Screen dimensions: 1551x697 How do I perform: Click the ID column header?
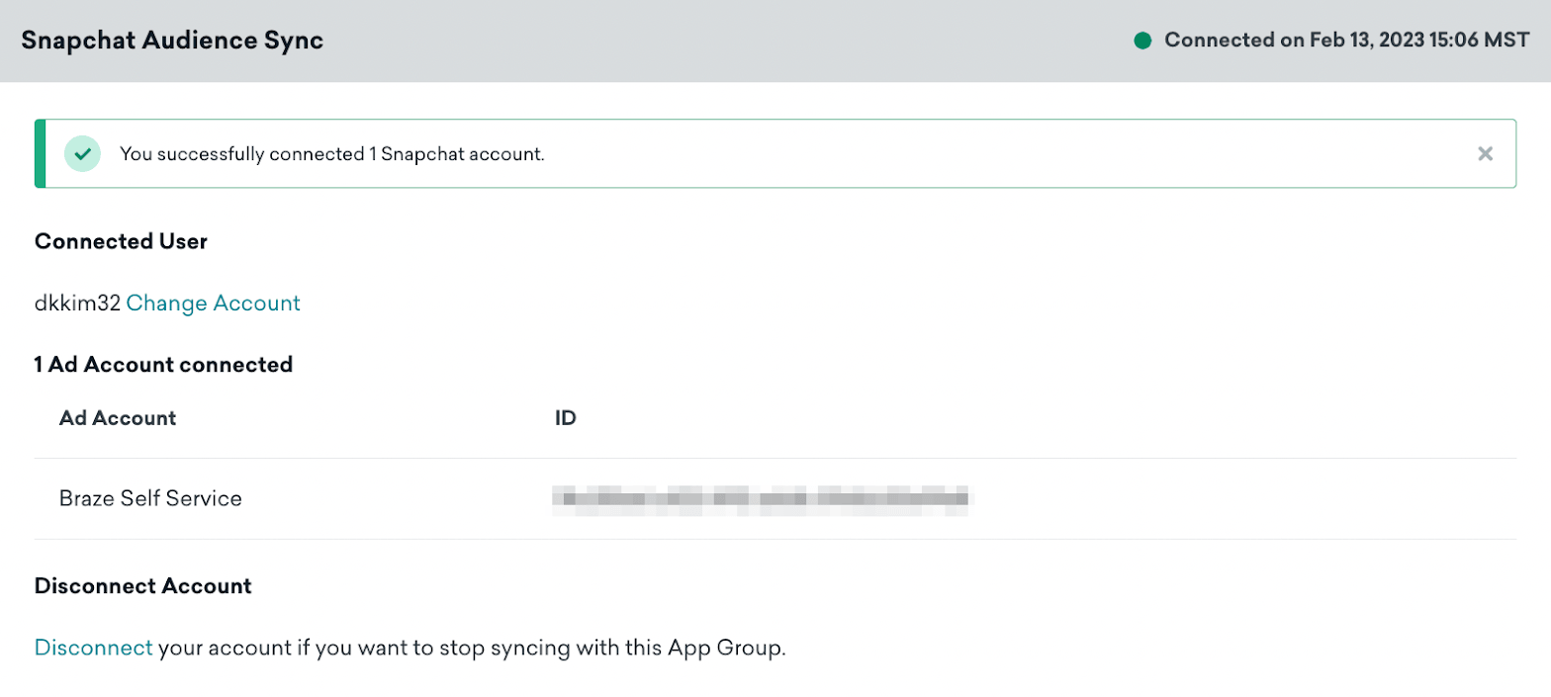pyautogui.click(x=565, y=418)
